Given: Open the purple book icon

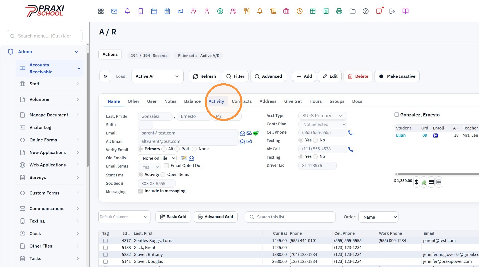Looking at the screenshot, I should (x=405, y=11).
